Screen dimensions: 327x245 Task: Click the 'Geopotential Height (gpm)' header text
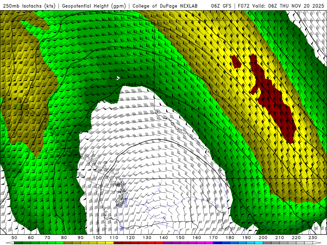coord(94,6)
